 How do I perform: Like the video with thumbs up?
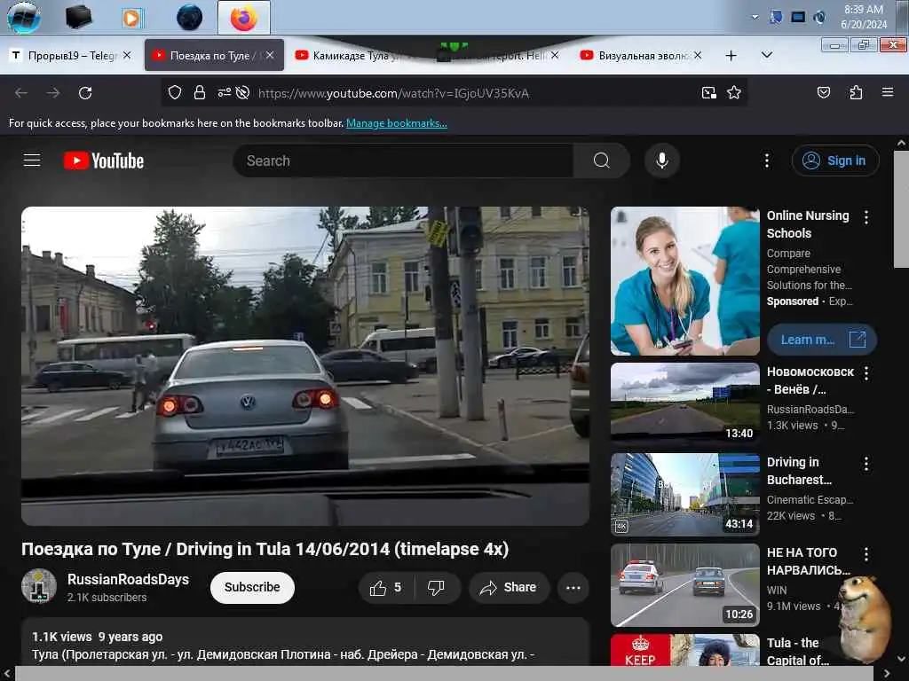click(x=386, y=588)
